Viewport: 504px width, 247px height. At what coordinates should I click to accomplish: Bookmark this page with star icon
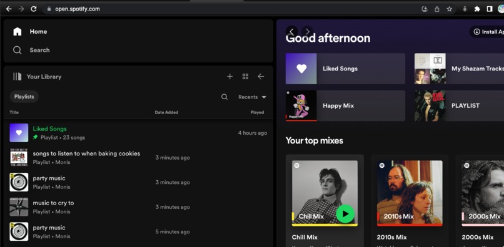tap(450, 9)
